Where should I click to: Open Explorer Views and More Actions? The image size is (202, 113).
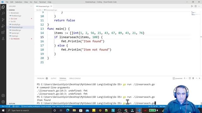[x=31, y=6]
